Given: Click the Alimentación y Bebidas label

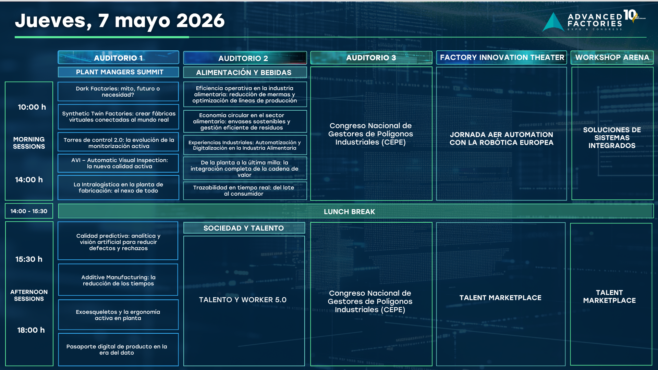Looking at the screenshot, I should point(245,72).
